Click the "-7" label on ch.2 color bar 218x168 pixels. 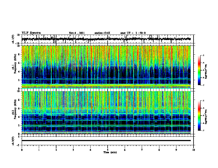pos(203,131)
